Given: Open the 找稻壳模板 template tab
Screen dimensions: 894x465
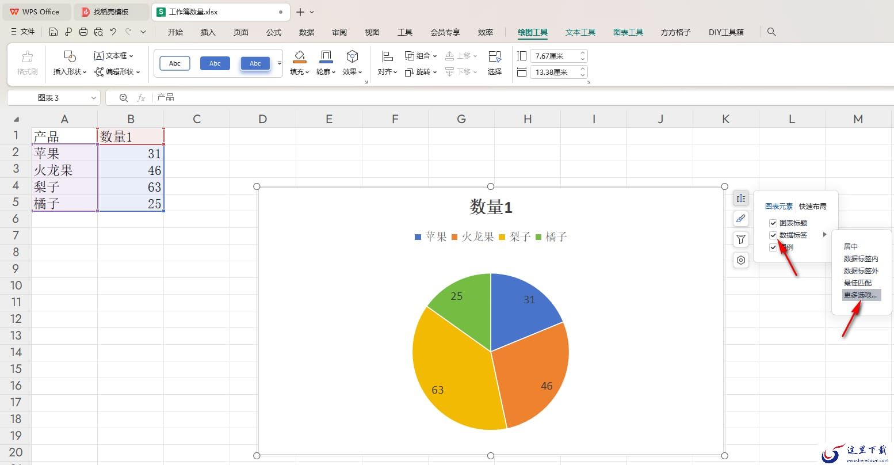Looking at the screenshot, I should [x=111, y=12].
